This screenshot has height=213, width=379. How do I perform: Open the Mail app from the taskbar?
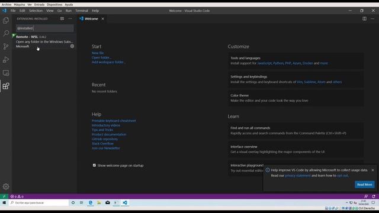point(108,202)
